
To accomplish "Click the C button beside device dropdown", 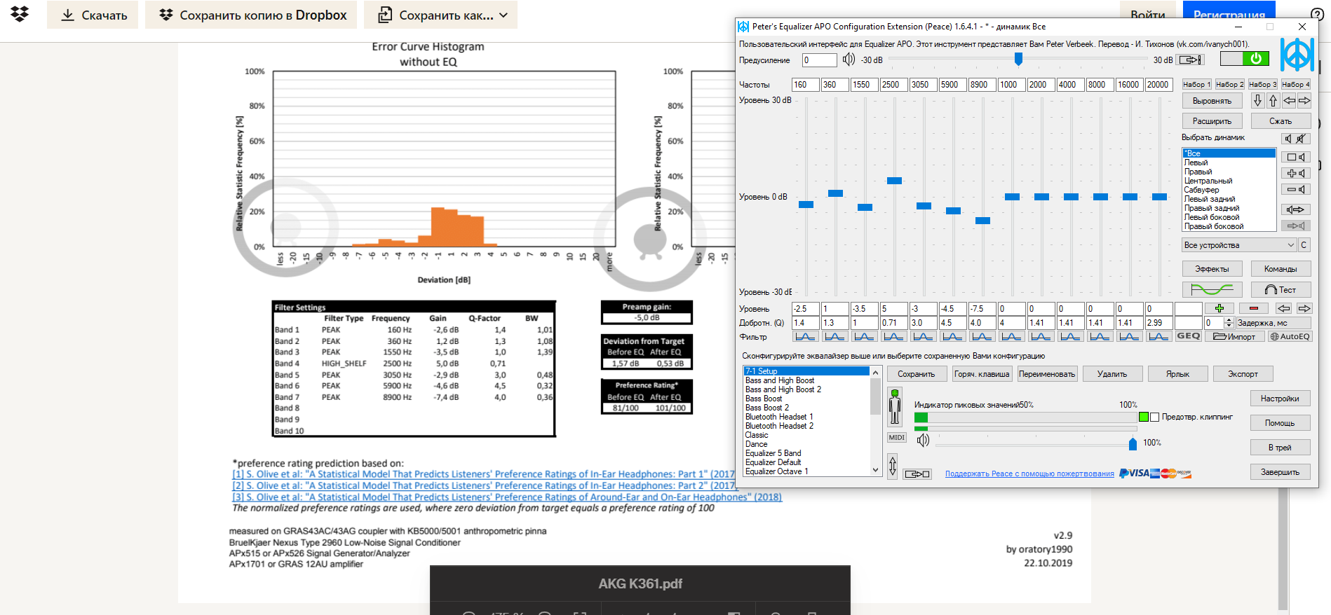I will [x=1304, y=245].
